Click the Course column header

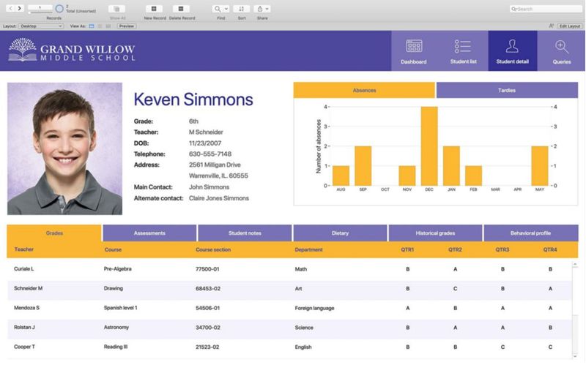pyautogui.click(x=113, y=249)
